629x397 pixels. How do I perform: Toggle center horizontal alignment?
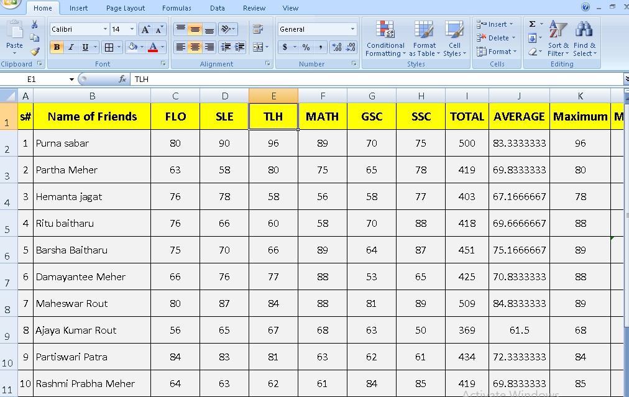coord(195,47)
